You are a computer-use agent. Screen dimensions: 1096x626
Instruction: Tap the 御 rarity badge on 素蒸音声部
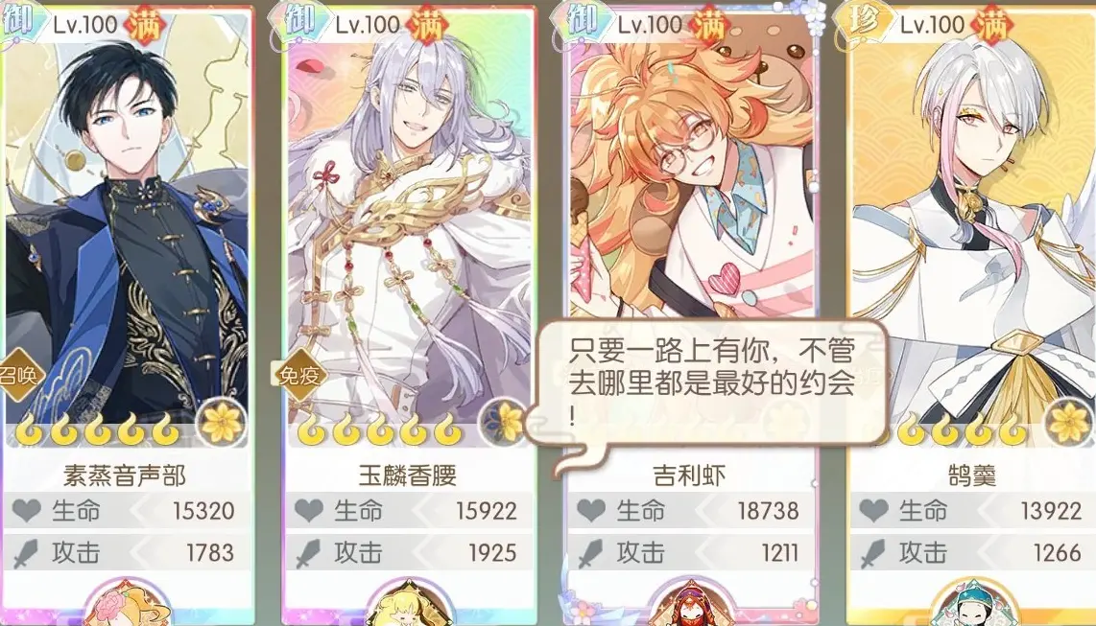pos(19,21)
